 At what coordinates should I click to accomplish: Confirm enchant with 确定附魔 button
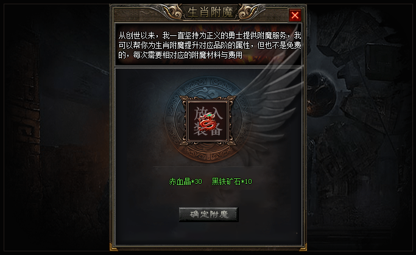208,214
